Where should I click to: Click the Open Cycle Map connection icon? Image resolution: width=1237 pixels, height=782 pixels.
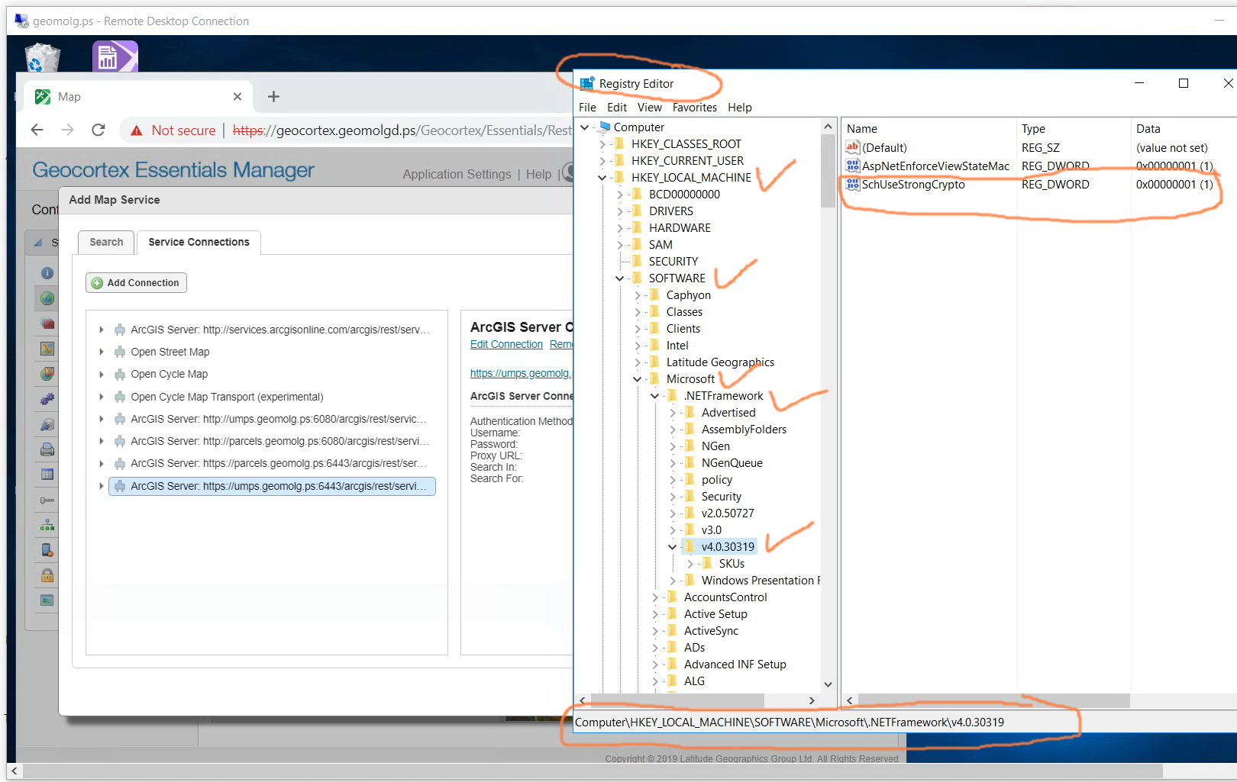(120, 374)
